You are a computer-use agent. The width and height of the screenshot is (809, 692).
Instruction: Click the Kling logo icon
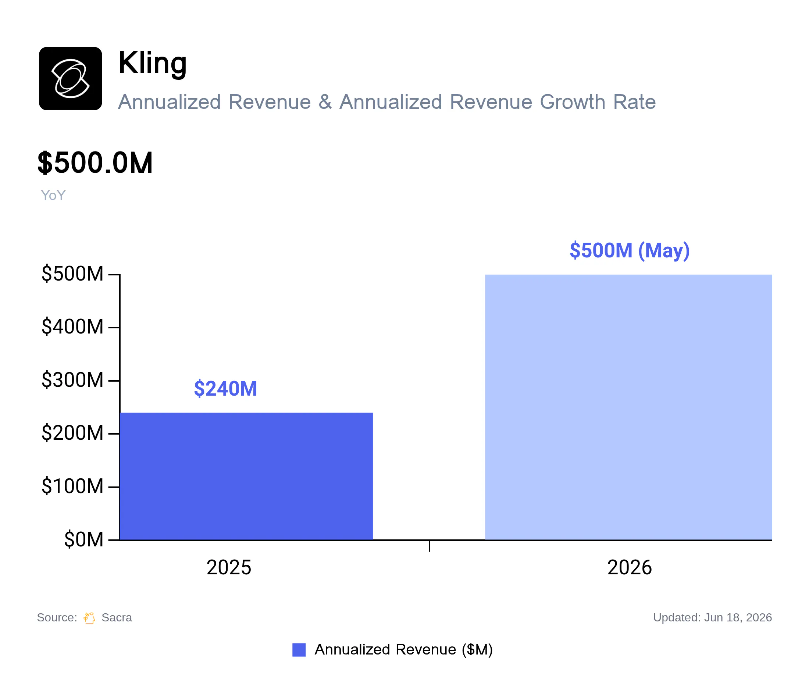pos(70,78)
